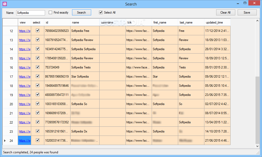This screenshot has width=262, height=157.
Task: Uncheck select box in row 13
Action: pos(37,40)
